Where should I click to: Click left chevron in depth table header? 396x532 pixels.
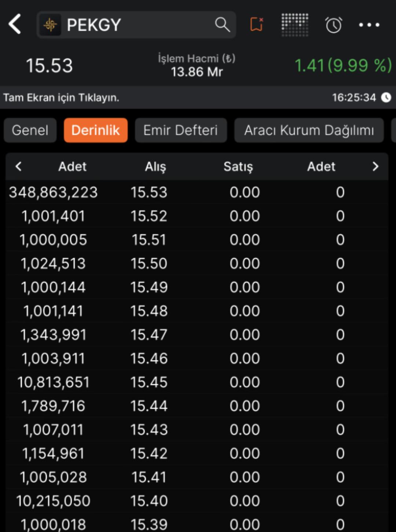[x=19, y=166]
